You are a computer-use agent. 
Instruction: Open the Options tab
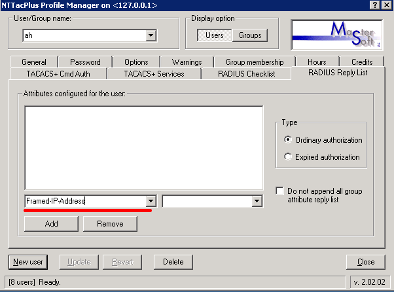point(136,62)
